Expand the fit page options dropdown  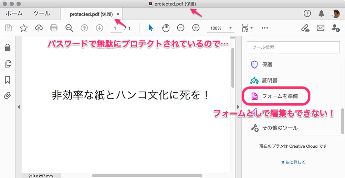(247, 28)
